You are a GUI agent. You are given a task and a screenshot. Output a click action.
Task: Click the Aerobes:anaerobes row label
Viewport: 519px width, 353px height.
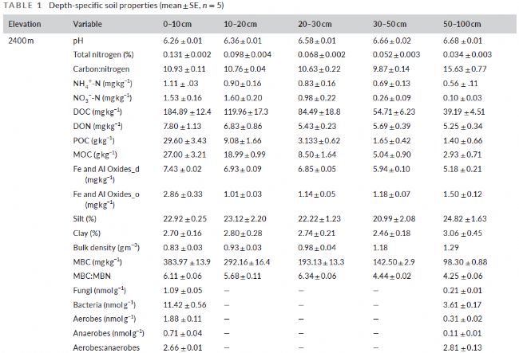(x=105, y=347)
